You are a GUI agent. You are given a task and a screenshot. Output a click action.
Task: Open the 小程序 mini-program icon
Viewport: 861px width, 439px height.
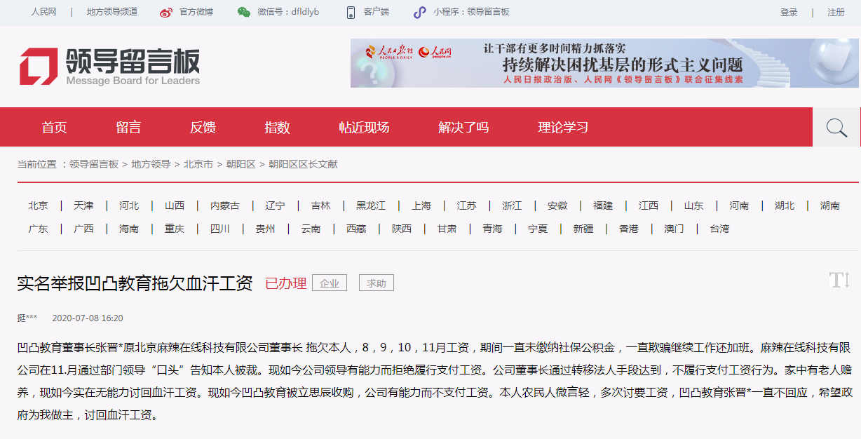coord(420,12)
